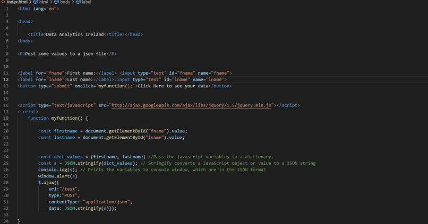Click the "myfunction()" onclick value on line 13
The height and width of the screenshot is (224, 428).
(x=116, y=86)
